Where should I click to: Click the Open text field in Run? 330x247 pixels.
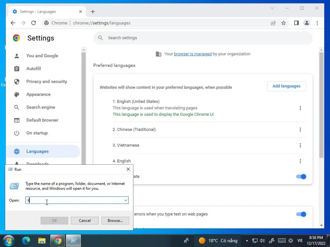[77, 200]
